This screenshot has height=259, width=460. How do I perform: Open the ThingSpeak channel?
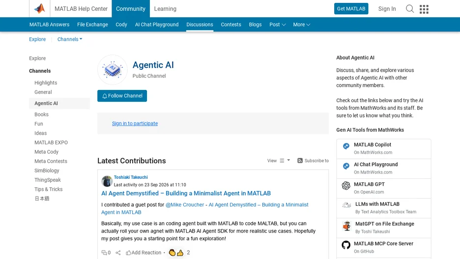tap(48, 180)
